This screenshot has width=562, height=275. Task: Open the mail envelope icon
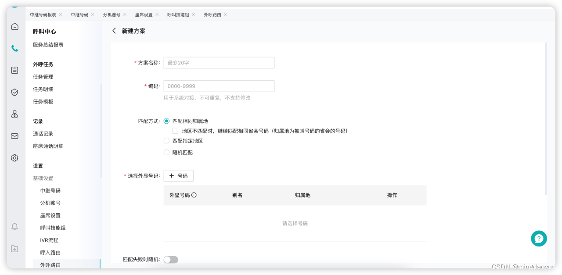14,136
